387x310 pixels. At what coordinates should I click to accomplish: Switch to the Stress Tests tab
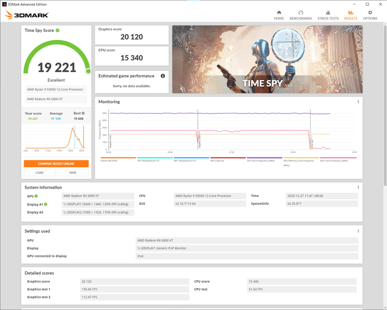point(328,15)
